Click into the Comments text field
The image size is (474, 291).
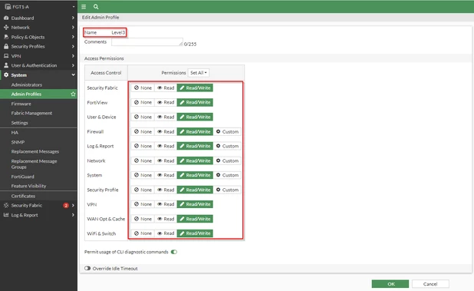pyautogui.click(x=147, y=42)
